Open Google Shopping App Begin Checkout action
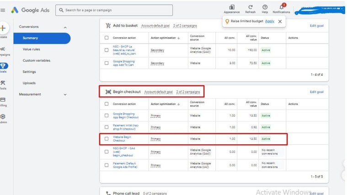Screen dimensions: 347x195 pyautogui.click(x=126, y=116)
